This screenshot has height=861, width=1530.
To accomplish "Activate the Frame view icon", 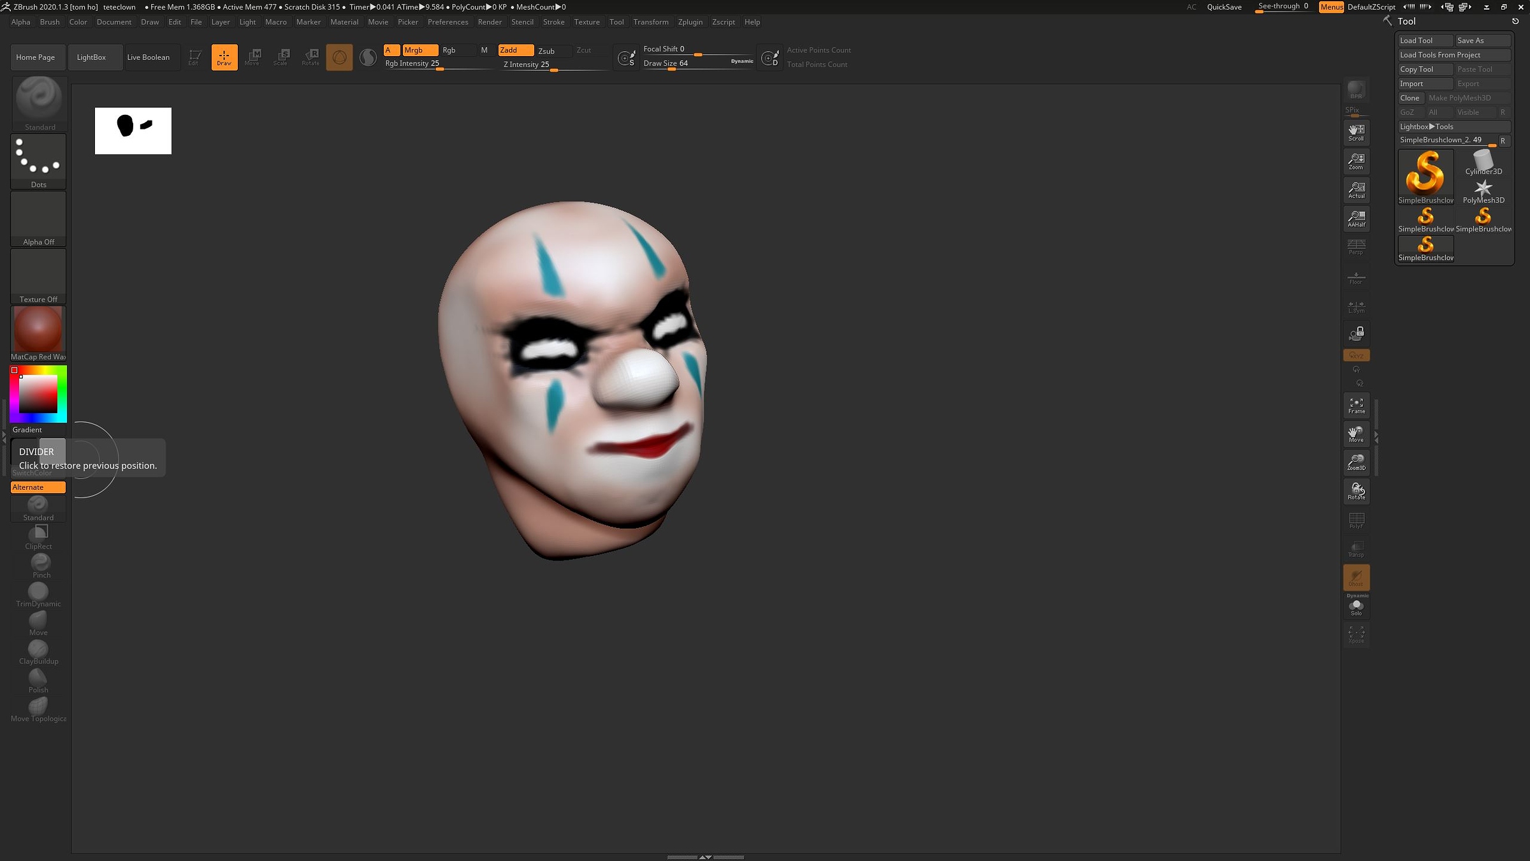I will [x=1356, y=405].
